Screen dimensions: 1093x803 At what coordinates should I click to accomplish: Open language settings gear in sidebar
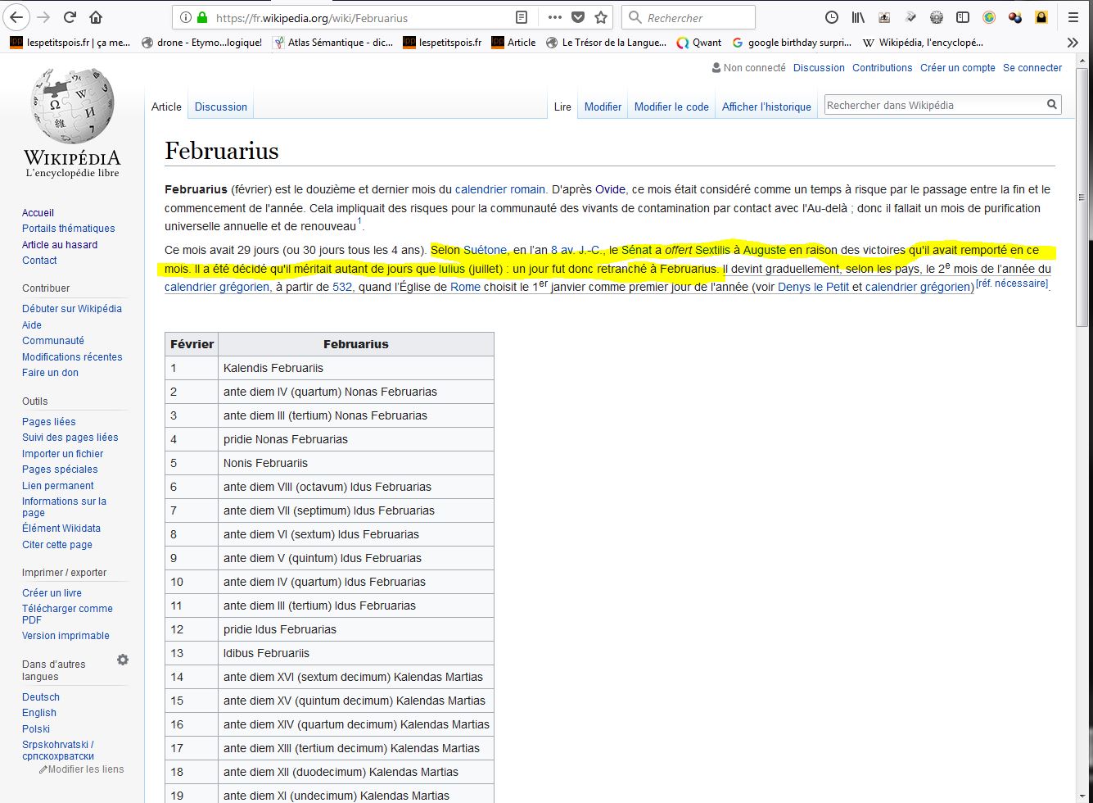[123, 660]
